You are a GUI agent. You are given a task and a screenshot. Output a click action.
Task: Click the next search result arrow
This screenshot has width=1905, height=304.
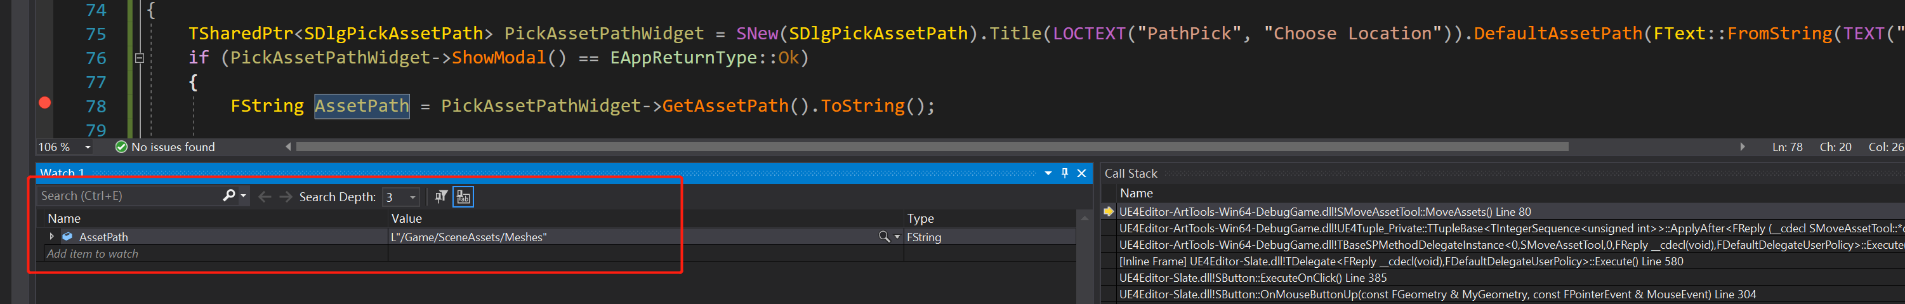point(286,197)
